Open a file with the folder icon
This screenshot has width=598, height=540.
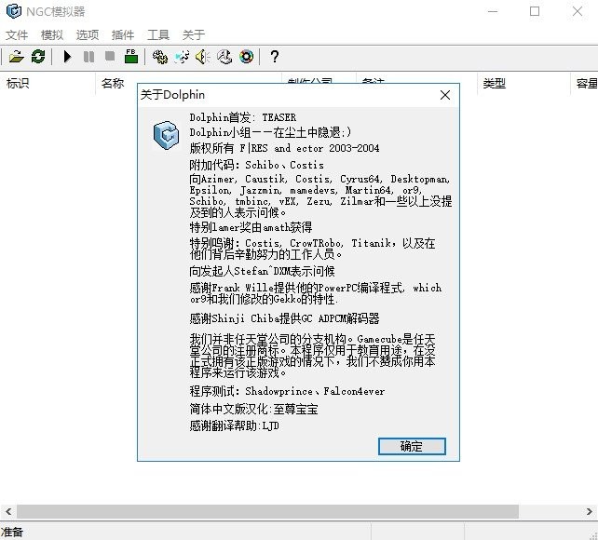pyautogui.click(x=17, y=57)
